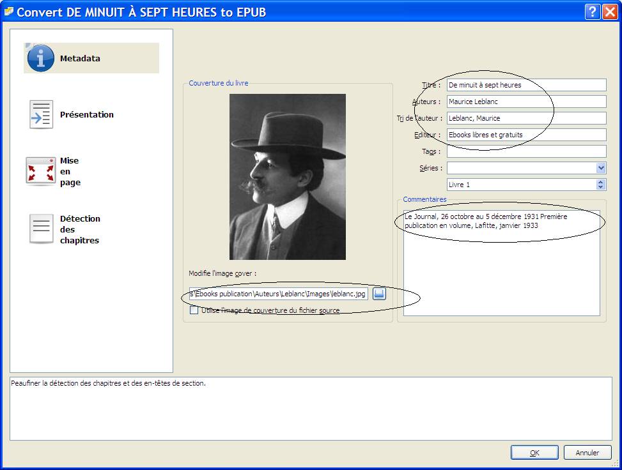
Task: Expand the Séries dropdown list
Action: click(600, 168)
